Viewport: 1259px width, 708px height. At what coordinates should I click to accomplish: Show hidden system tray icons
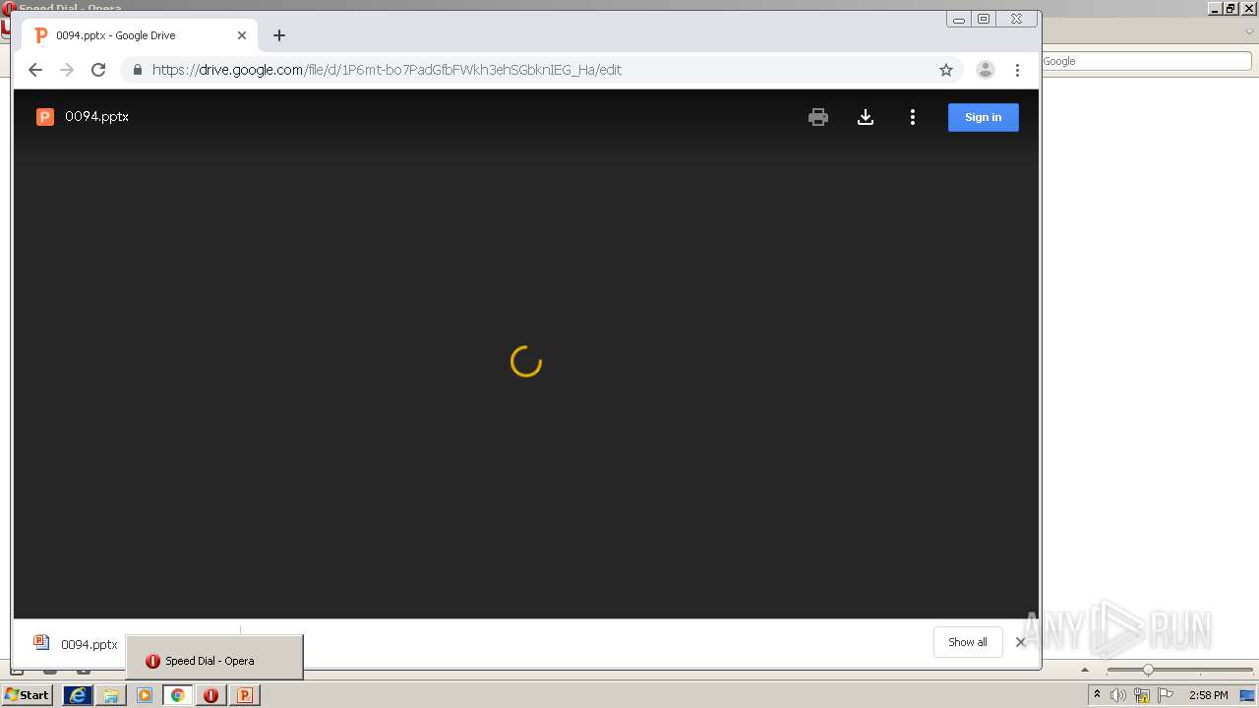pos(1097,695)
